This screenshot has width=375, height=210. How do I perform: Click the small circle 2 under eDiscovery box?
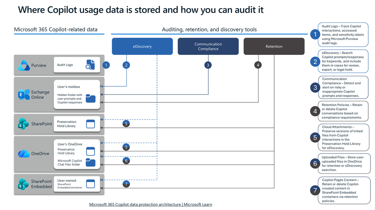126,65
